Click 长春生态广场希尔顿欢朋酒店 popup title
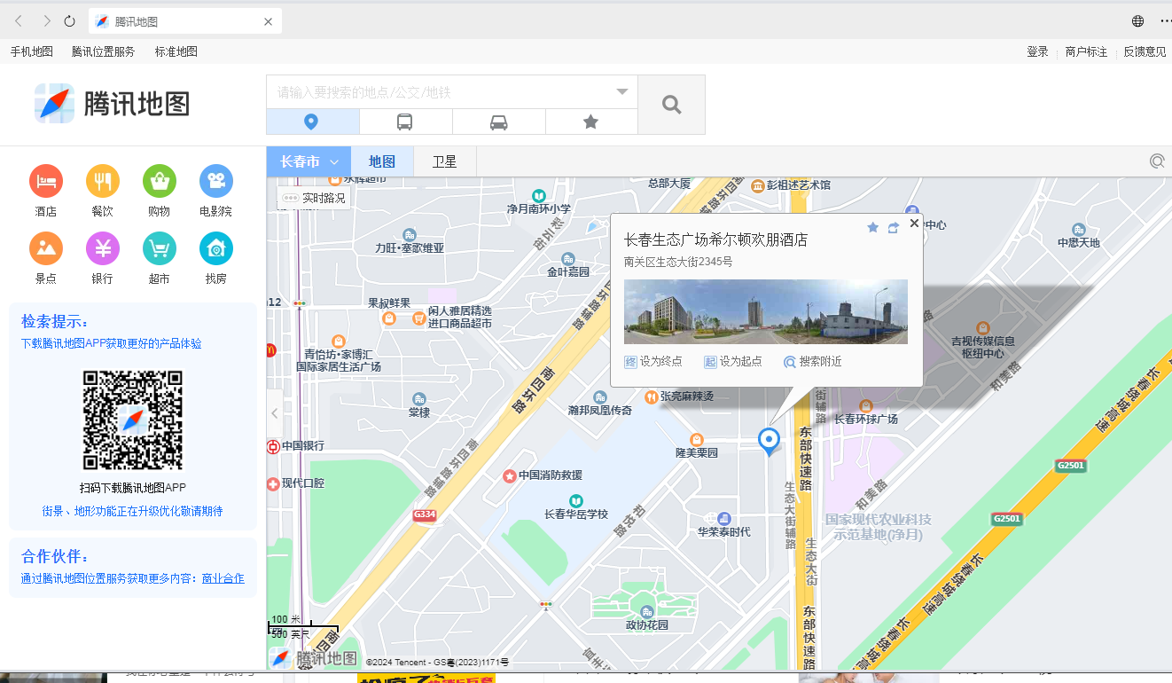The height and width of the screenshot is (683, 1172). 716,239
